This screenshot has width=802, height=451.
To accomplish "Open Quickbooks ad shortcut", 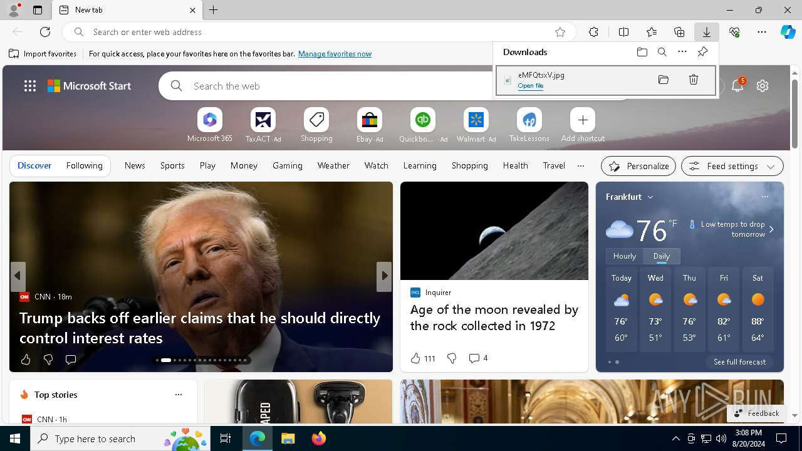I will pos(423,125).
